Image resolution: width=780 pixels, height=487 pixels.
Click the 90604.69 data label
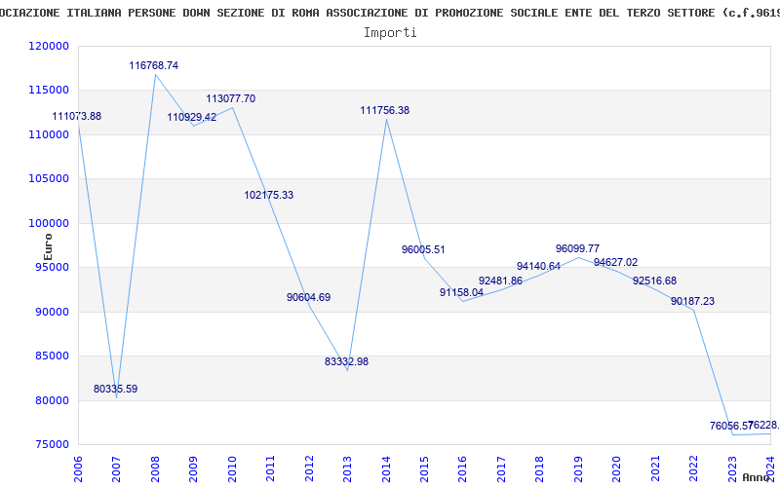click(x=308, y=298)
